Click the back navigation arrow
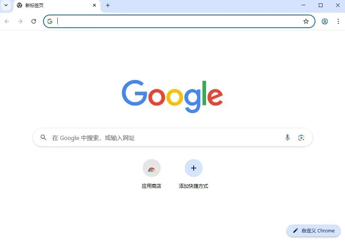This screenshot has width=345, height=241. (7, 21)
